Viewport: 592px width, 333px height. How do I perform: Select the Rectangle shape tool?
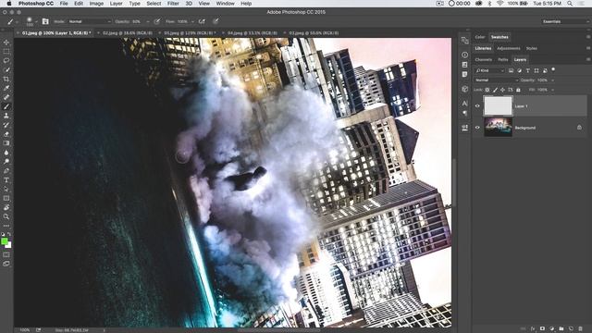pos(6,198)
